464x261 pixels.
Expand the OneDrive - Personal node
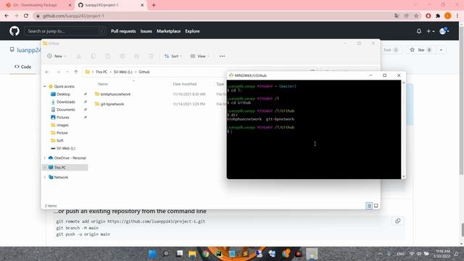[x=45, y=158]
